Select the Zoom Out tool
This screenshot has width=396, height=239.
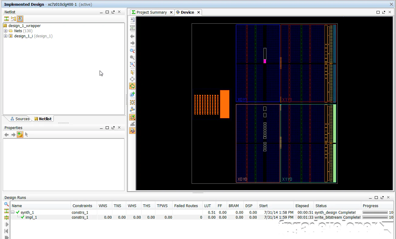pyautogui.click(x=132, y=58)
